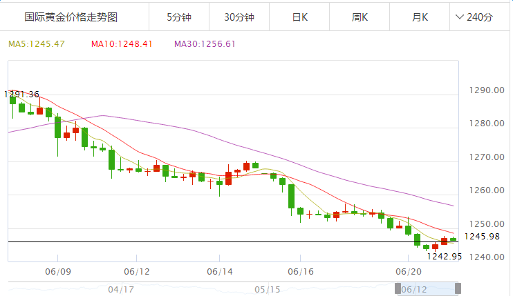Click the 04/17 position on overview timeline

[121, 289]
